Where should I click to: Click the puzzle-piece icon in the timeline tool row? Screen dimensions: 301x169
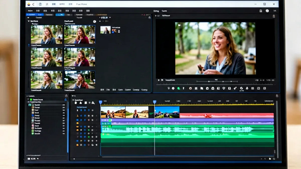tap(86, 103)
